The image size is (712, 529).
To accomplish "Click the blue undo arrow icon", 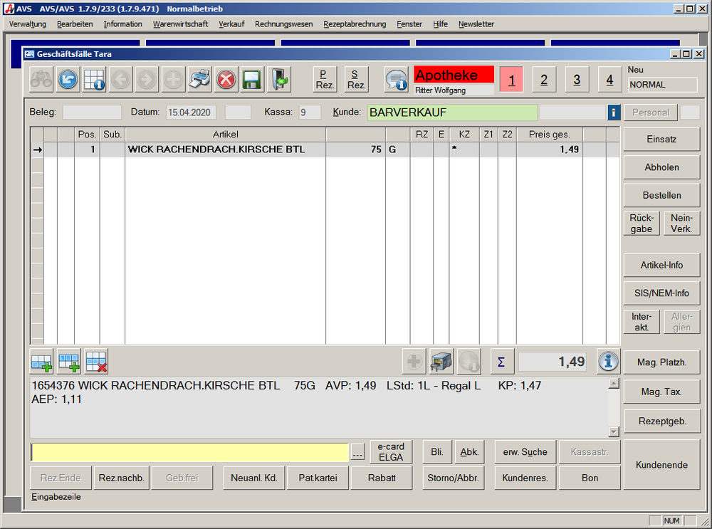I will click(x=68, y=80).
